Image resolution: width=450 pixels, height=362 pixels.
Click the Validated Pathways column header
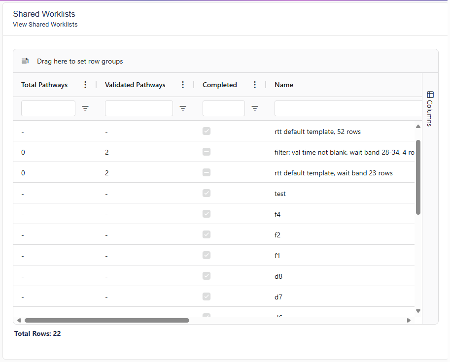tap(135, 85)
